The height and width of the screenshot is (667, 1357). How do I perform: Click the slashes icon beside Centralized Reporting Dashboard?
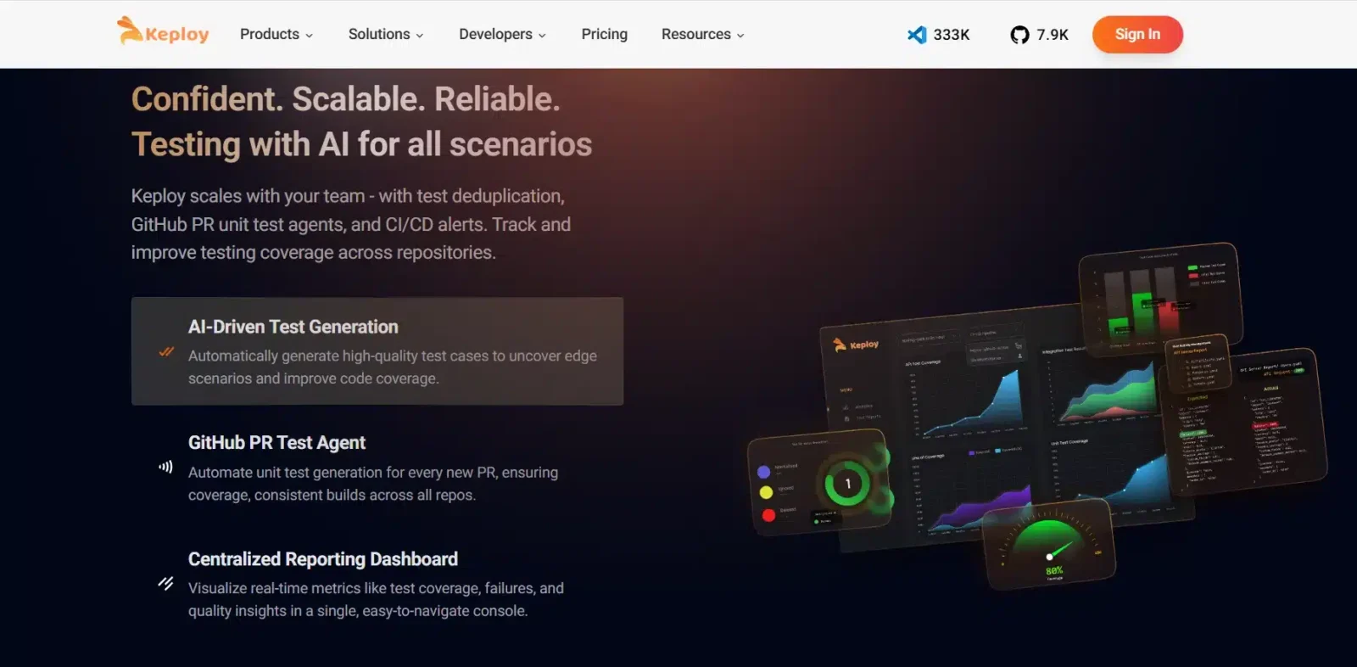pos(165,583)
